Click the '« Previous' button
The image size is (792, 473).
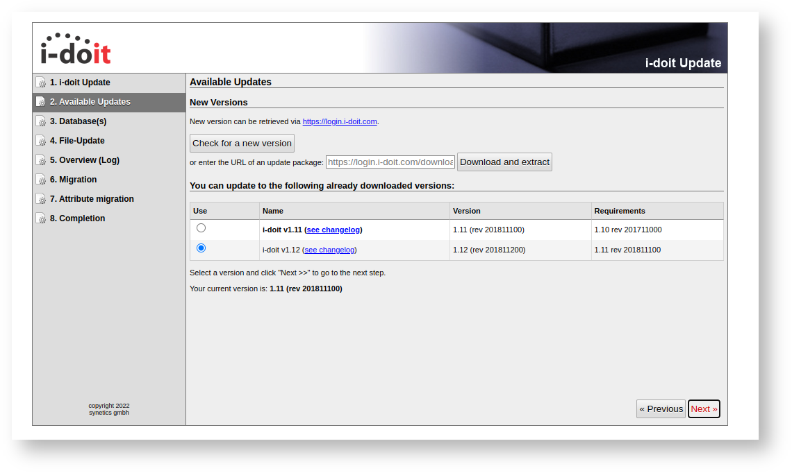click(661, 409)
